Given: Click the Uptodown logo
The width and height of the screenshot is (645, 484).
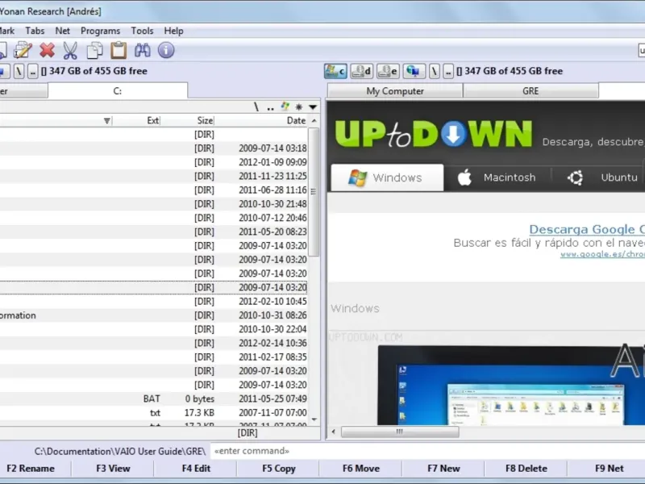Looking at the screenshot, I should pyautogui.click(x=434, y=134).
